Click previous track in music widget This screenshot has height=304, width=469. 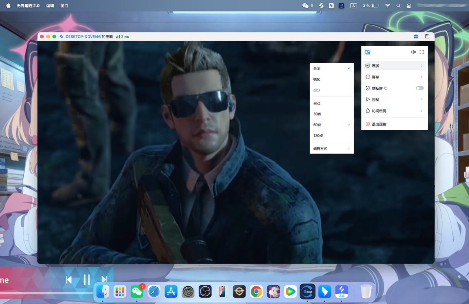coord(69,280)
